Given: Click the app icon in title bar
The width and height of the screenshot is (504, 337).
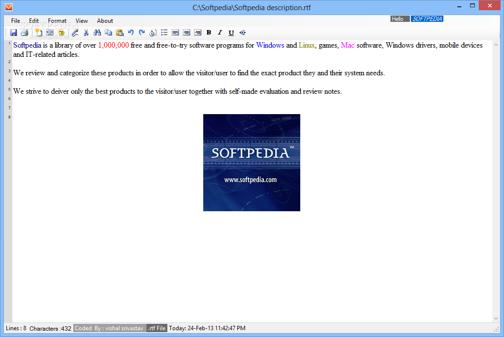Looking at the screenshot, I should tap(9, 7).
